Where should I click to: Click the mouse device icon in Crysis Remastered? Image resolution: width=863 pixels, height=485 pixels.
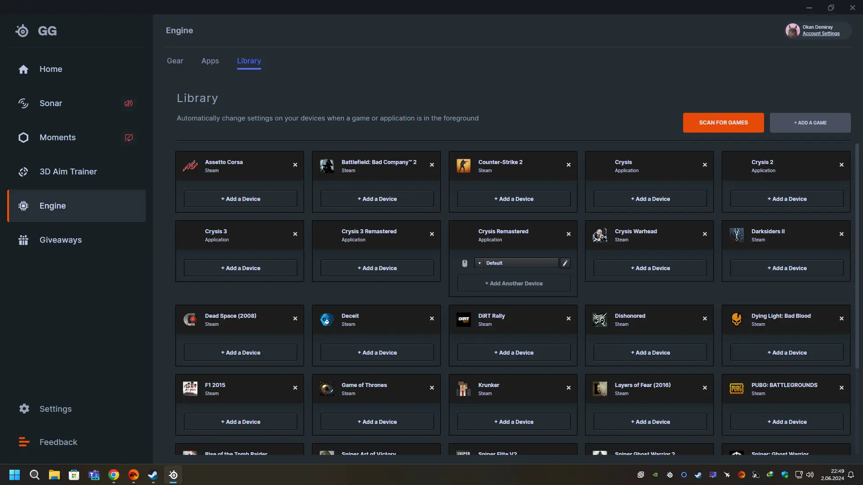[465, 263]
